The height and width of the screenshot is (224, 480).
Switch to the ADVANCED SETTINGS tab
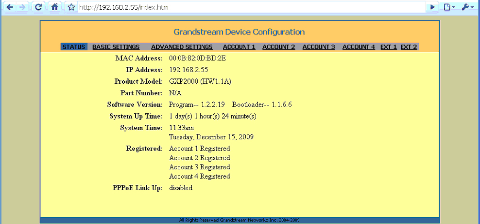(182, 47)
